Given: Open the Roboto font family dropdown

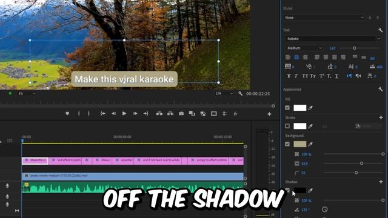Looking at the screenshot, I should [x=333, y=39].
